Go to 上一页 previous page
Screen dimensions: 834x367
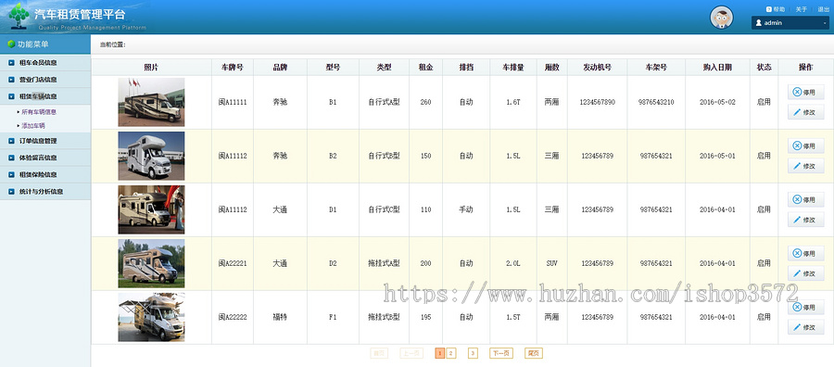(411, 353)
